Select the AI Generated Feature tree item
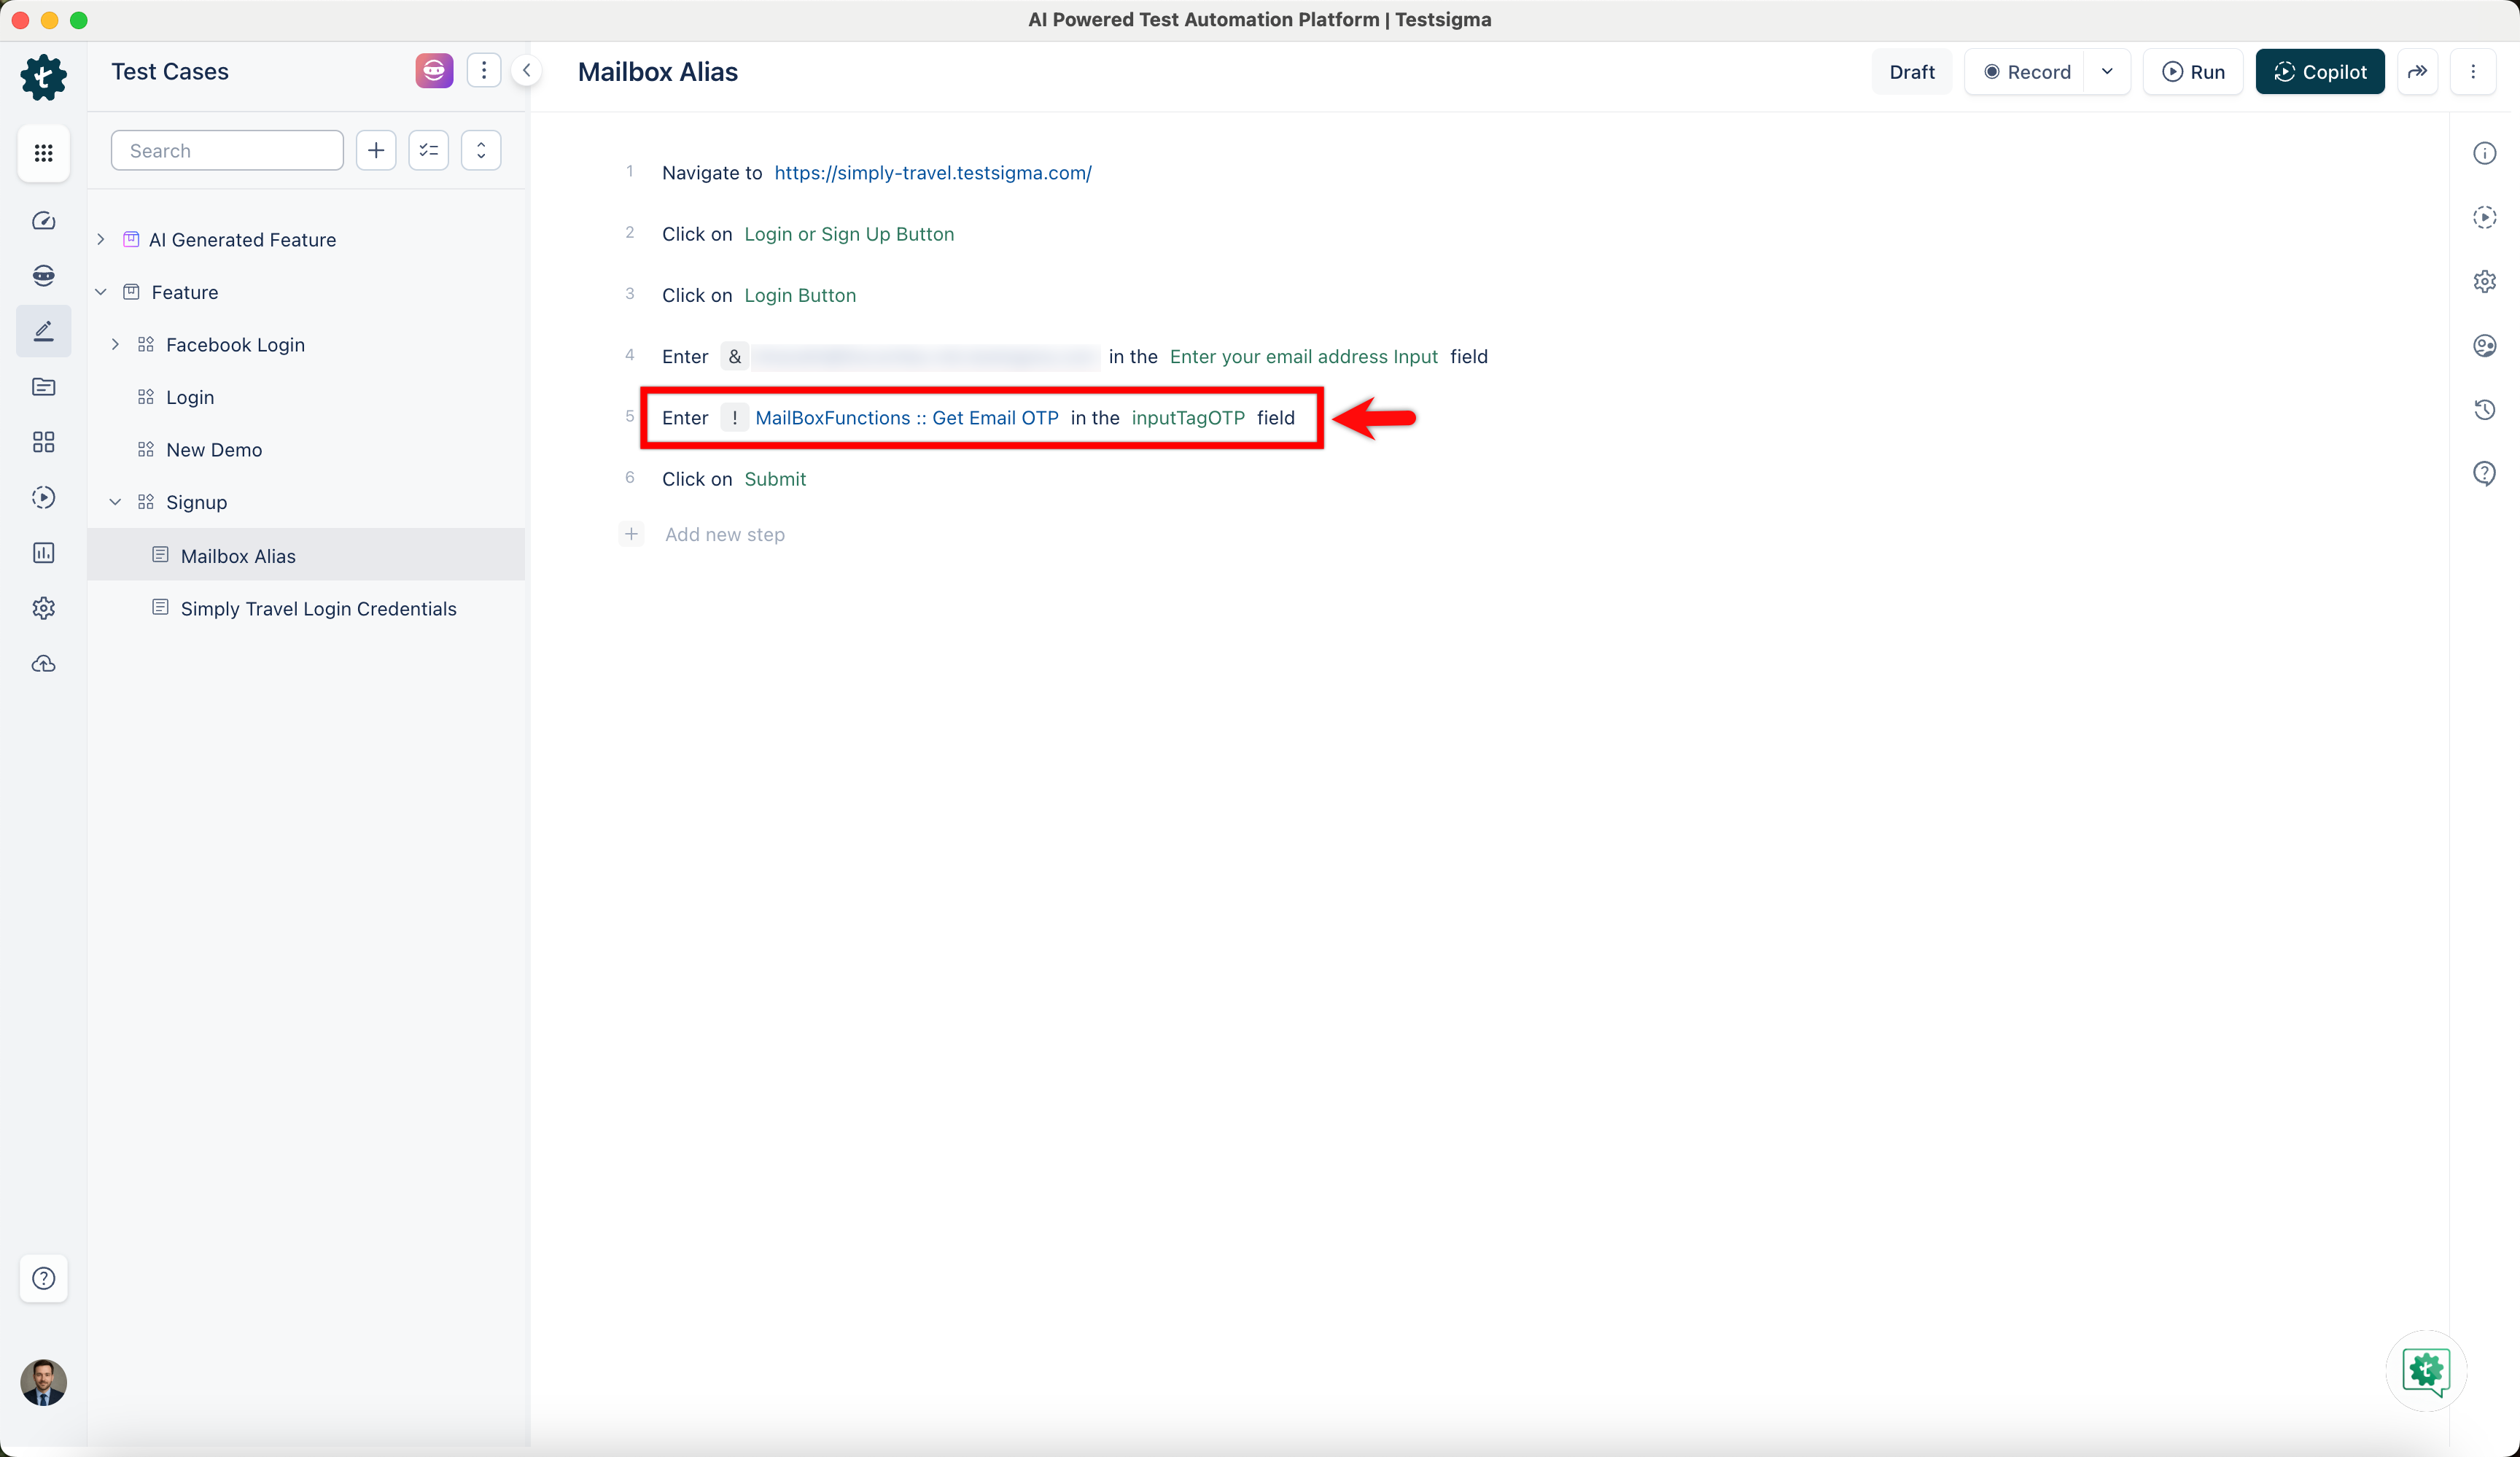This screenshot has width=2520, height=1457. pyautogui.click(x=242, y=240)
